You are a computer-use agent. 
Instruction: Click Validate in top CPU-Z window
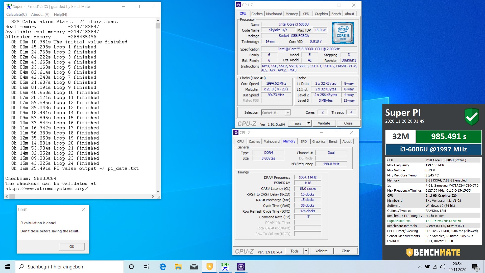(x=324, y=123)
